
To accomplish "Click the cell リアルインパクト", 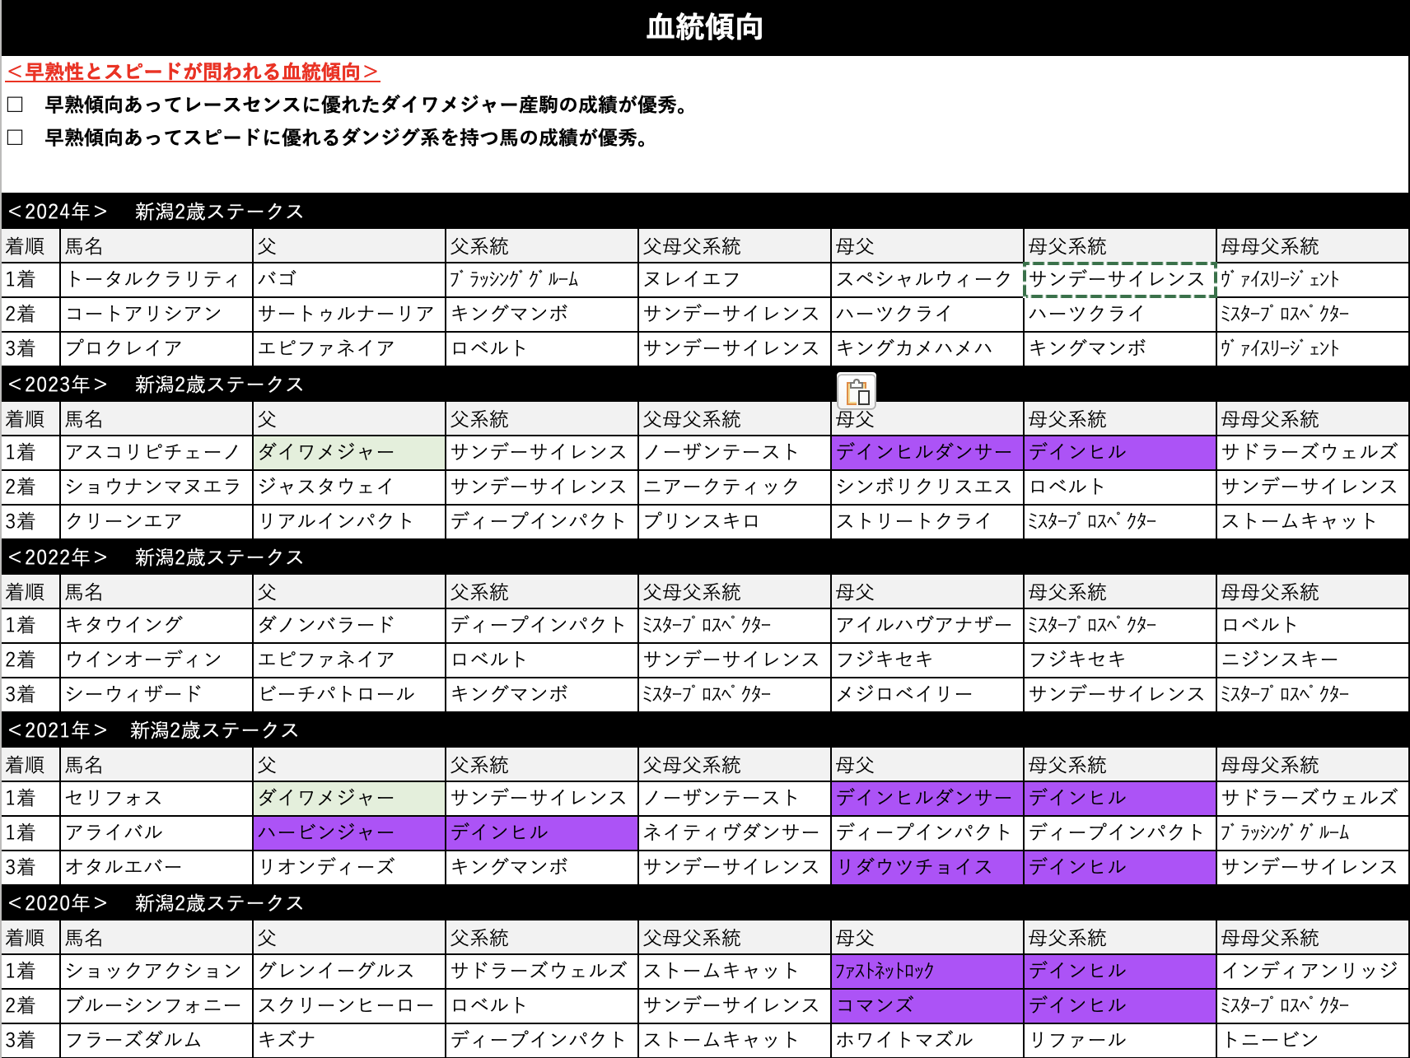I will 349,522.
